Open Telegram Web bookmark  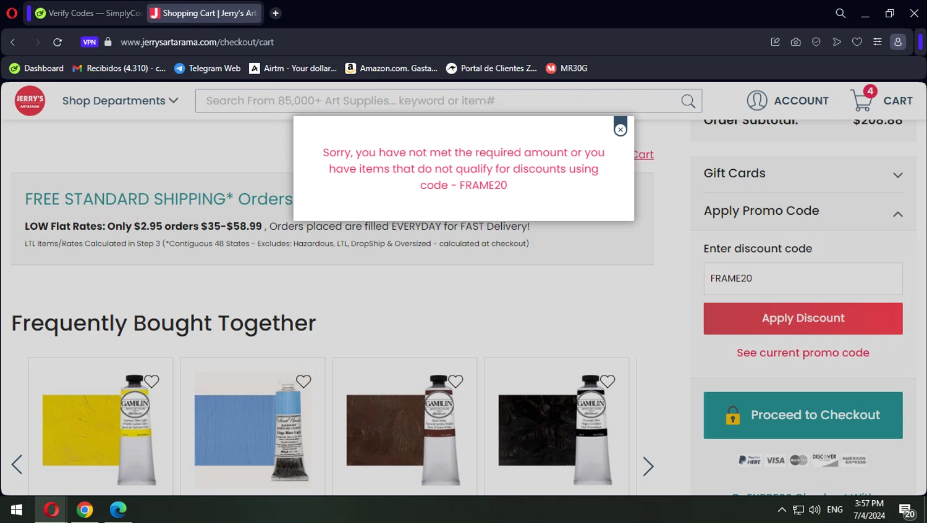point(208,69)
